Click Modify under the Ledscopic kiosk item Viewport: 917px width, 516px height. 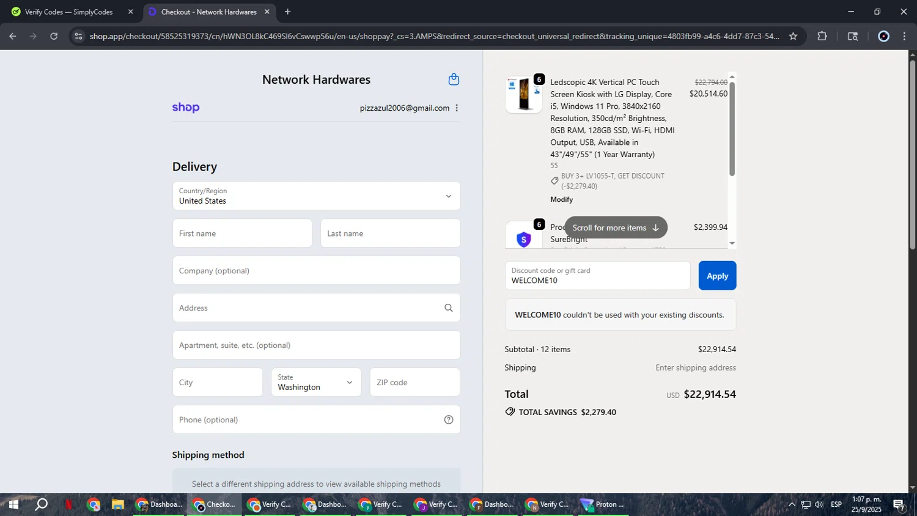point(561,199)
